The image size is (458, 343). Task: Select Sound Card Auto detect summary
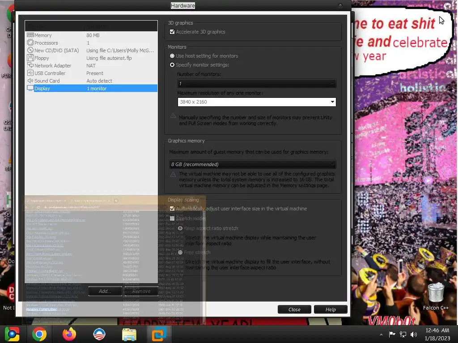pyautogui.click(x=99, y=81)
